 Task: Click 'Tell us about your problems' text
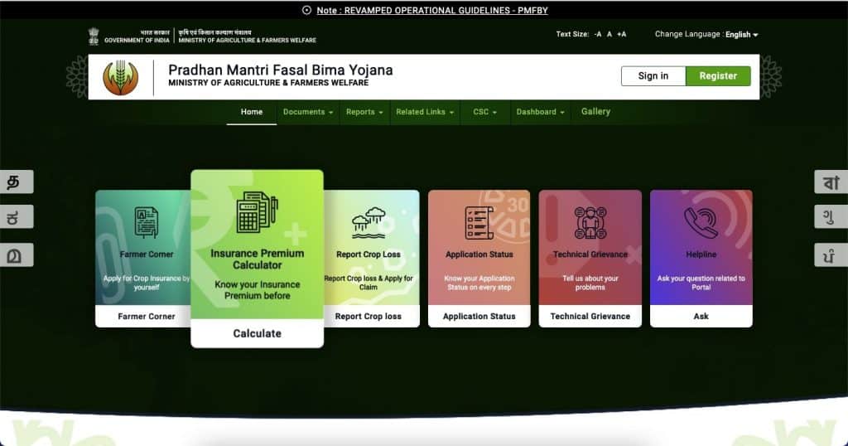[590, 283]
